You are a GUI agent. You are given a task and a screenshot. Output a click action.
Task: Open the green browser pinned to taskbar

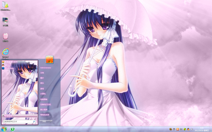tap(13, 129)
